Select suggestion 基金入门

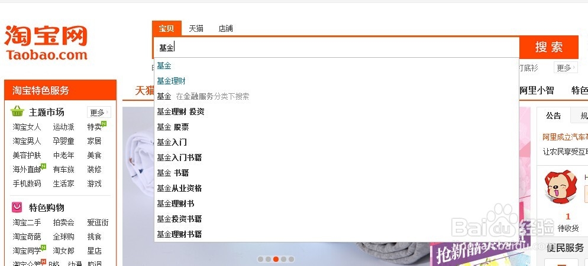click(337, 142)
